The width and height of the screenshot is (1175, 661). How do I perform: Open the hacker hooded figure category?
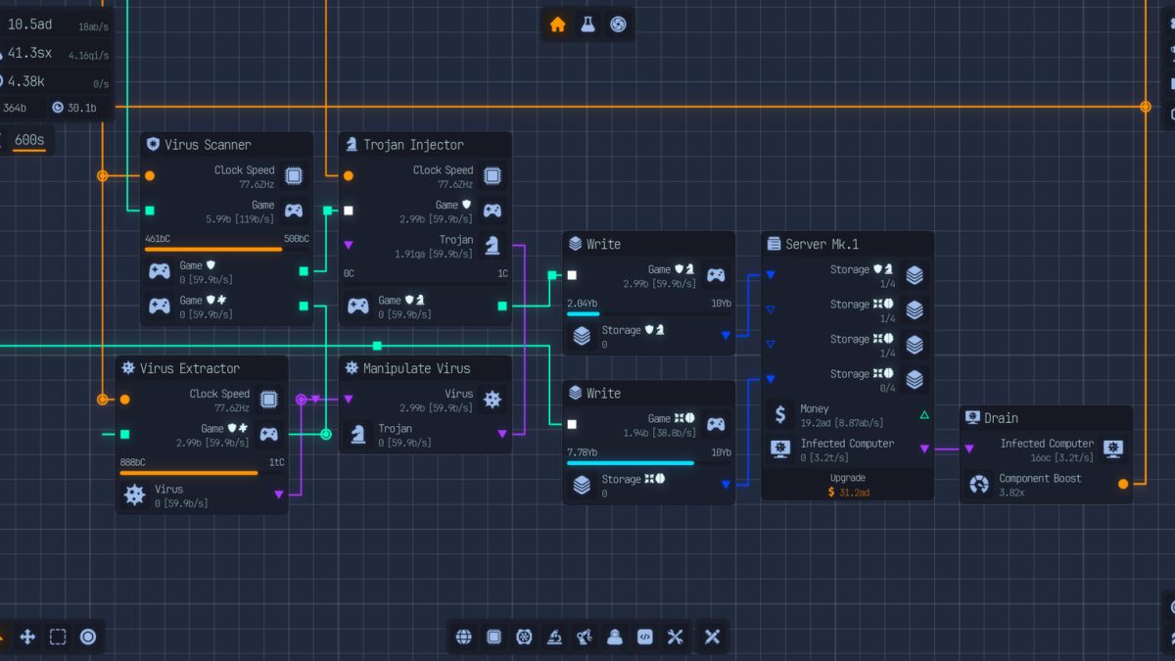[615, 637]
